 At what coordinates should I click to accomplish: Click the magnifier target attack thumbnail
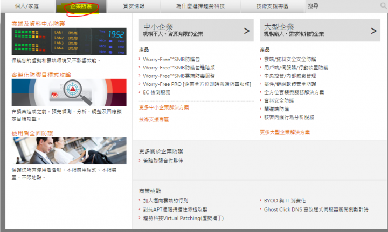(x=69, y=92)
